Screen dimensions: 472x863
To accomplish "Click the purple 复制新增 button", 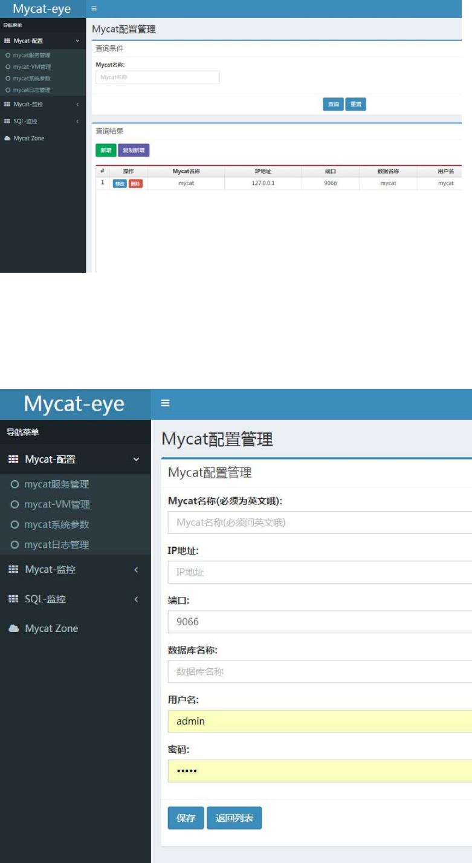I will (134, 150).
